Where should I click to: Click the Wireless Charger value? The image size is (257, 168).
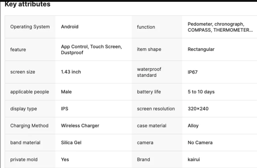pos(80,126)
